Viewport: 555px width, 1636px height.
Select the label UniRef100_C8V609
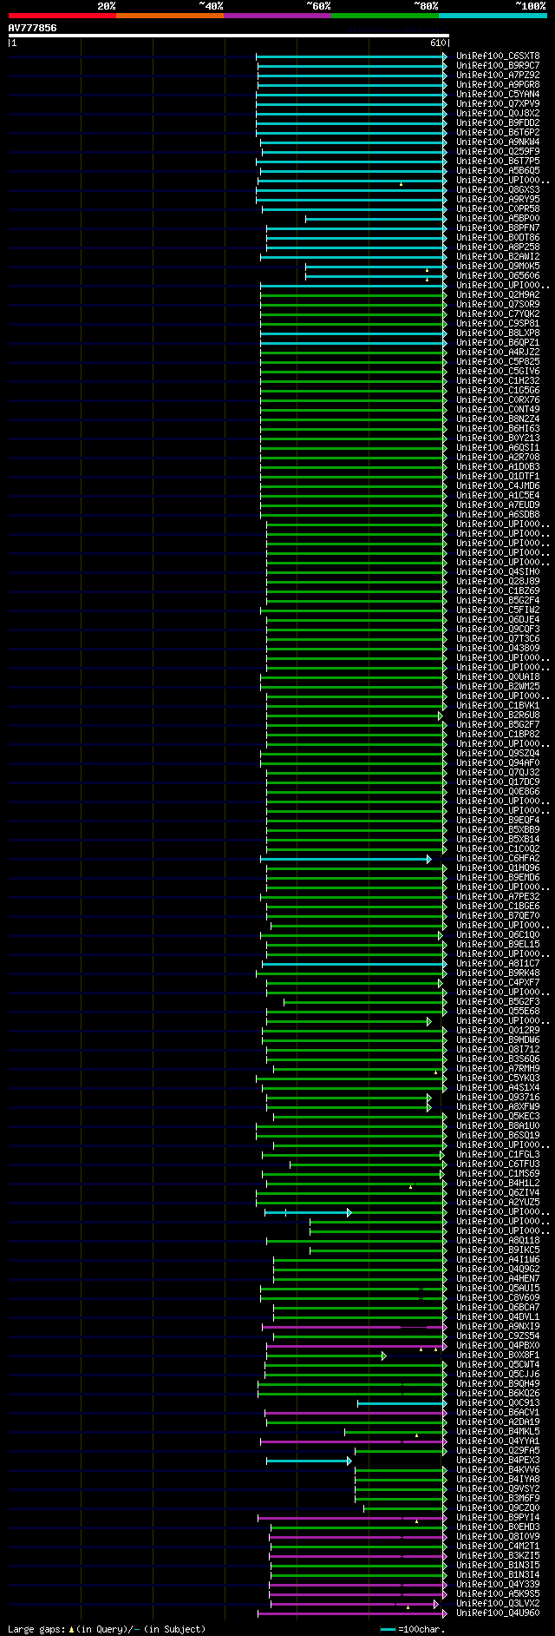(x=498, y=1297)
